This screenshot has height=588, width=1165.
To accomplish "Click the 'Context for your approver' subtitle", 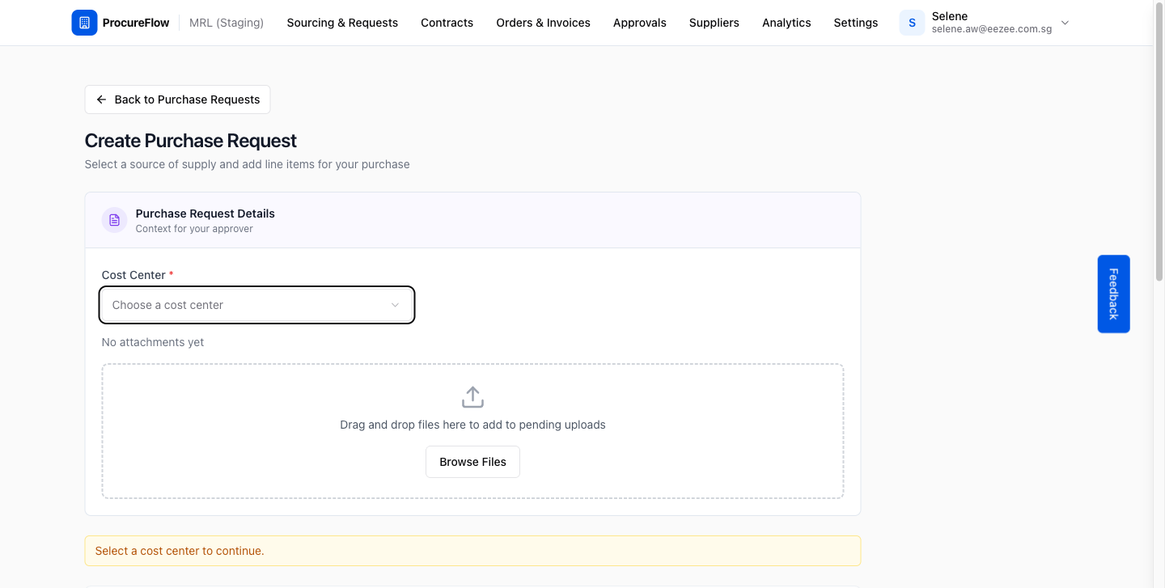I will [x=194, y=229].
